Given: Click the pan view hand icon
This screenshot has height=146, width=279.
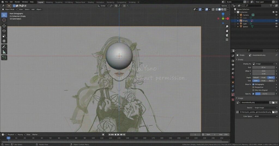Looking at the screenshot, I should click(227, 31).
